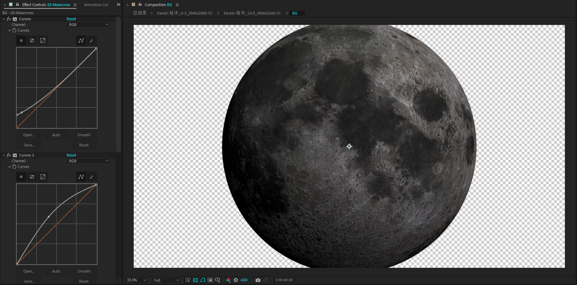Go to Chinese-named root breadcrumb composition
This screenshot has height=285, width=577.
[140, 13]
